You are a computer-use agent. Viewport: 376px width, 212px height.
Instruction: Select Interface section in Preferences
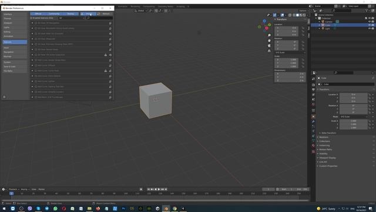pyautogui.click(x=15, y=14)
